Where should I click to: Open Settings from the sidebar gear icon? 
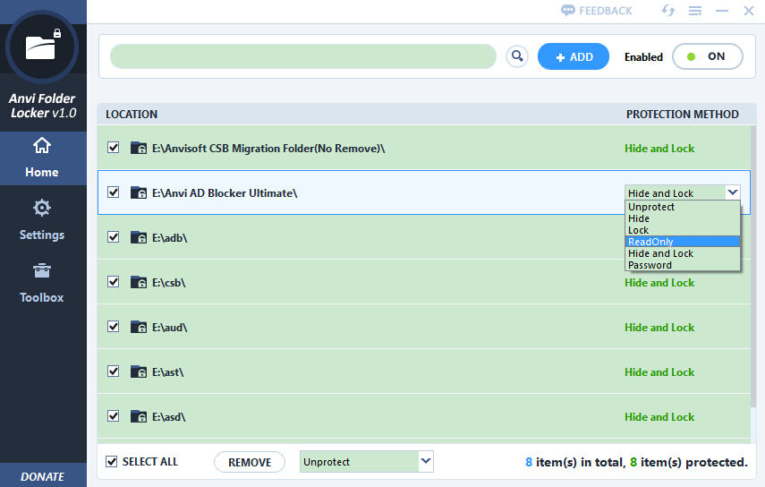tap(42, 208)
